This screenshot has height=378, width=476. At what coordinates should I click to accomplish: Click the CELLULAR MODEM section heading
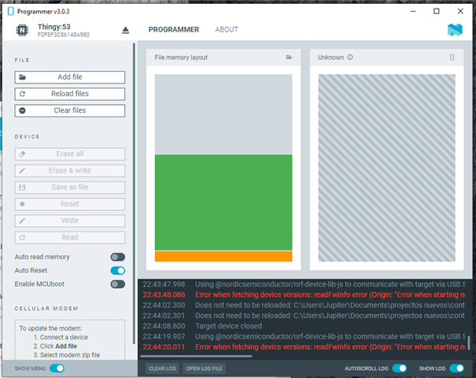point(46,309)
